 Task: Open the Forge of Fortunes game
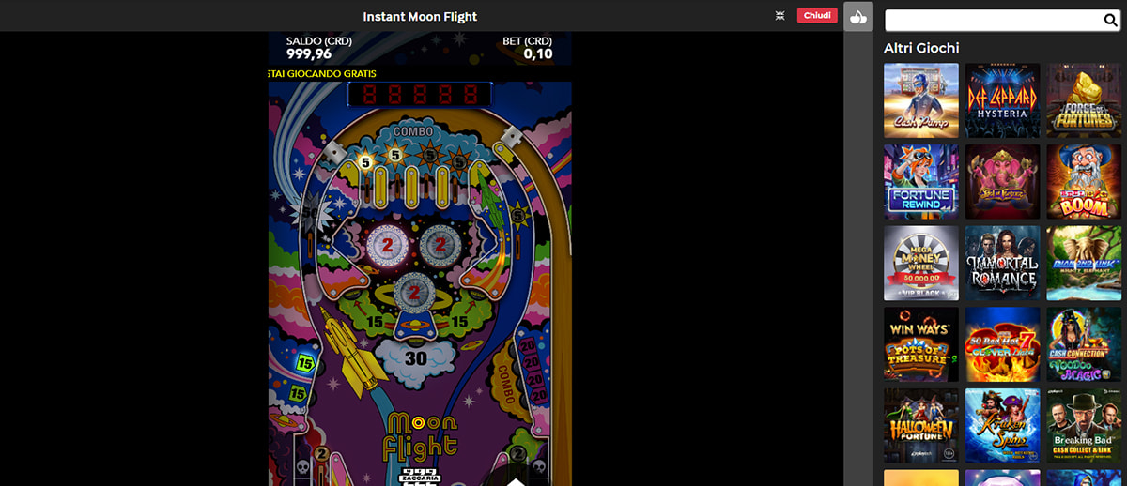point(1084,100)
